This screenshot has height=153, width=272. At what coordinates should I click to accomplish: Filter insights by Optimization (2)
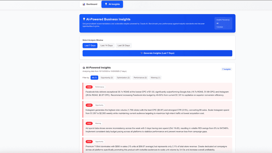123,77
